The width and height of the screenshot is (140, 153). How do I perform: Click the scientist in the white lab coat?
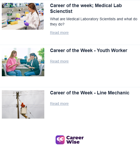coord(32,17)
